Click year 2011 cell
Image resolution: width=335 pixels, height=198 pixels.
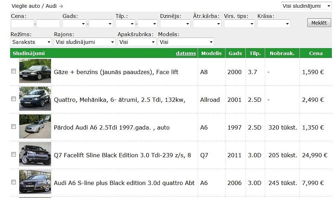coord(234,155)
